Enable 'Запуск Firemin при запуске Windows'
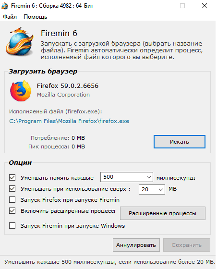This screenshot has width=217, height=269. pyautogui.click(x=12, y=226)
